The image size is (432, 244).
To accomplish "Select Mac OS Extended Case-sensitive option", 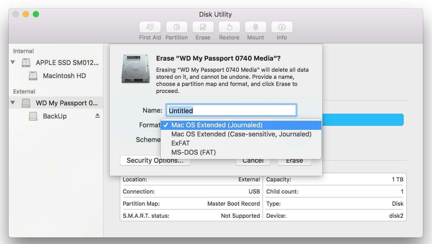I will 241,134.
